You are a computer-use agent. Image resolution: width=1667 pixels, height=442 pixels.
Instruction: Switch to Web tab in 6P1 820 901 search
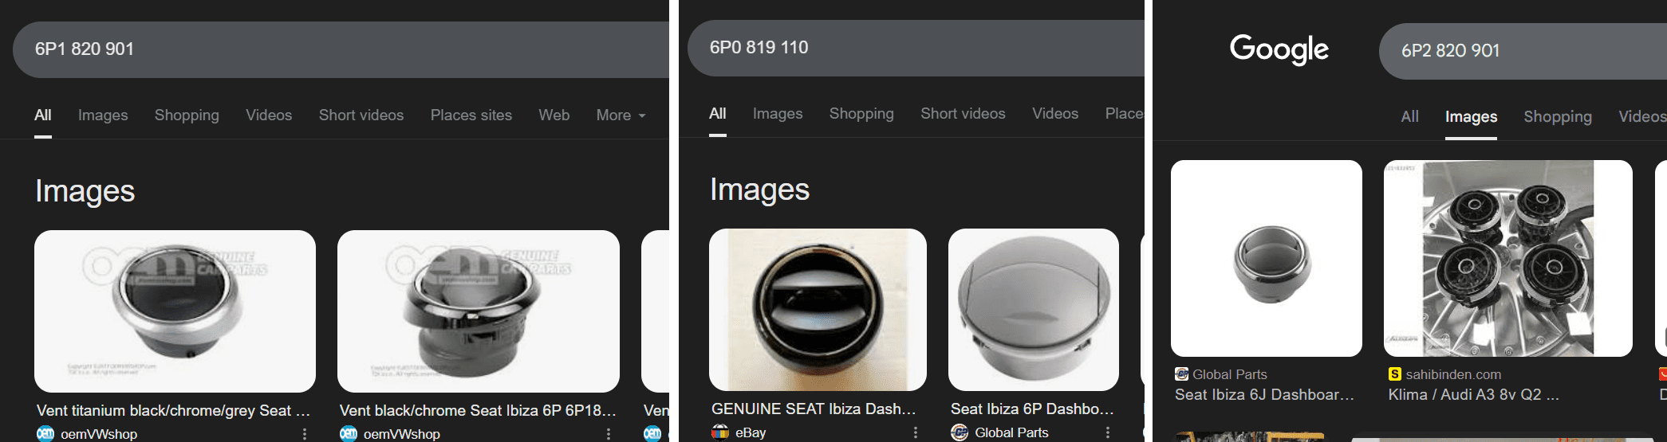[554, 115]
